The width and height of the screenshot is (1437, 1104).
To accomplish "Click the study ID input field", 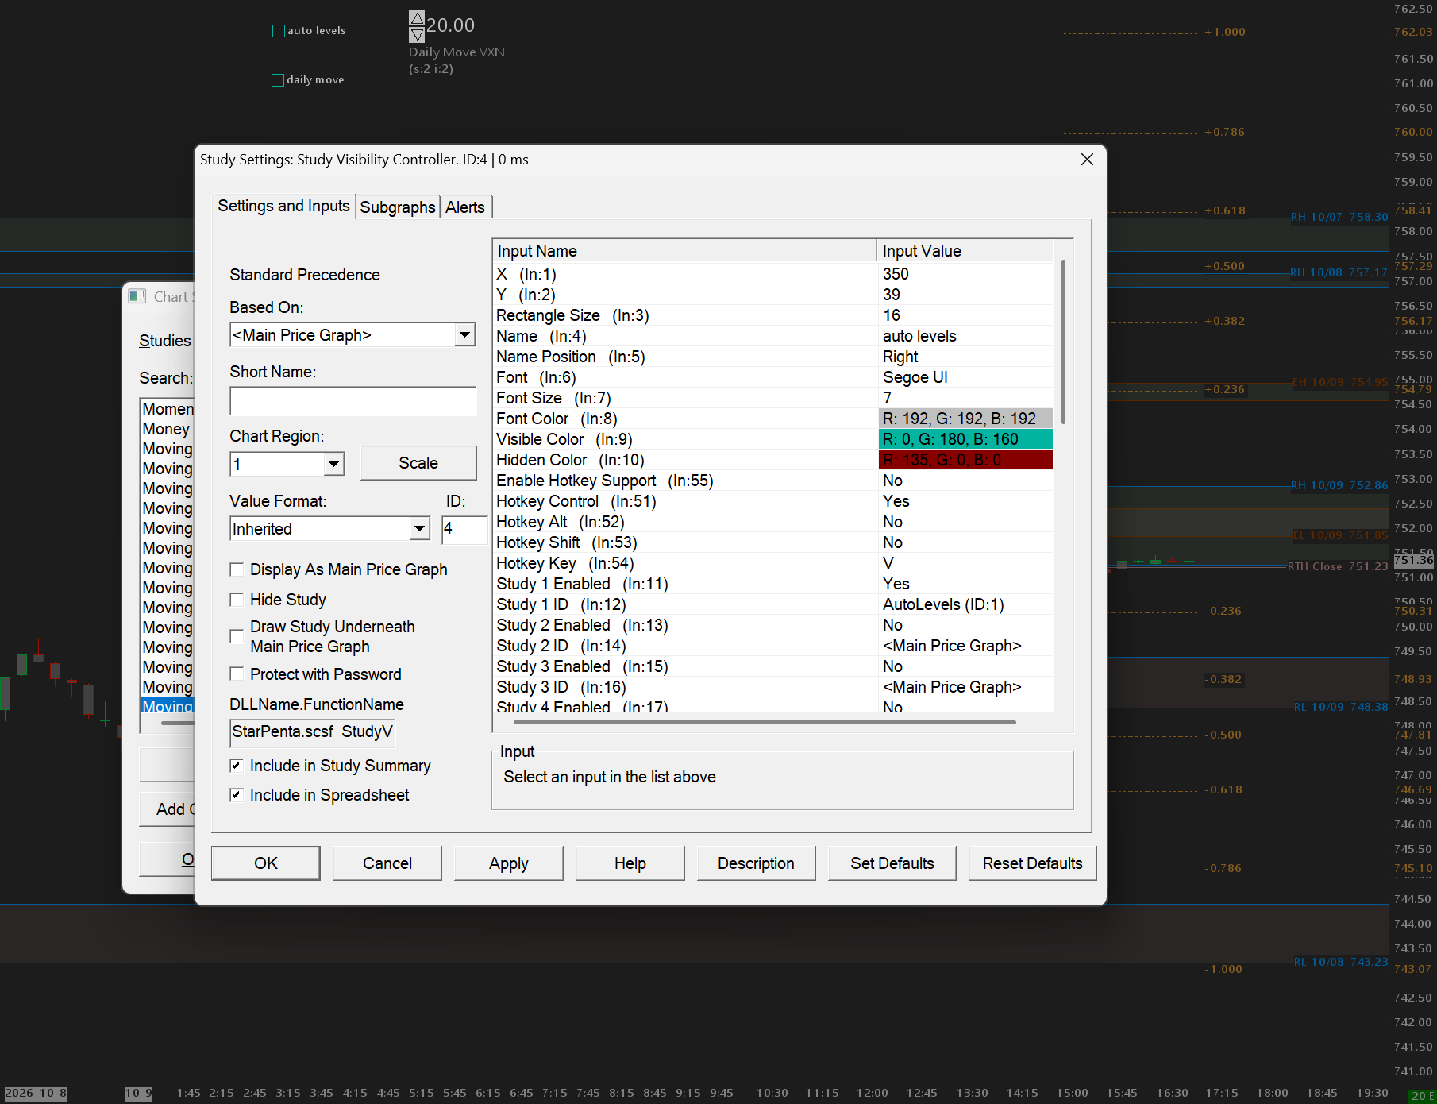I will pos(464,529).
